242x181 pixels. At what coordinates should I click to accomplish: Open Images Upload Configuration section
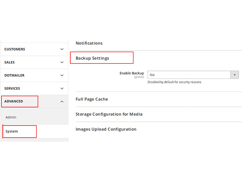106,129
